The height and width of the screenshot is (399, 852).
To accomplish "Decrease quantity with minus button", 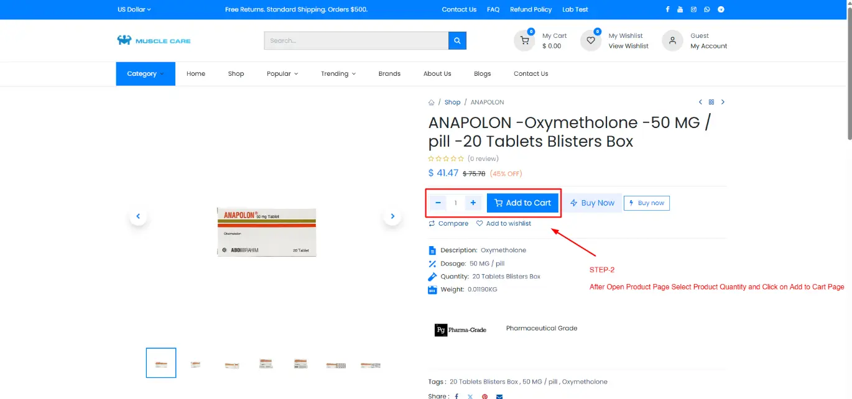I will pyautogui.click(x=438, y=203).
